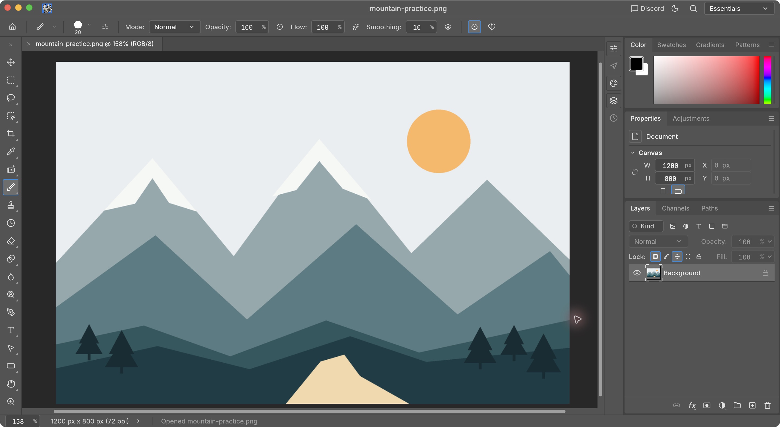Viewport: 780px width, 427px height.
Task: Switch to the Adjustments tab
Action: click(691, 118)
